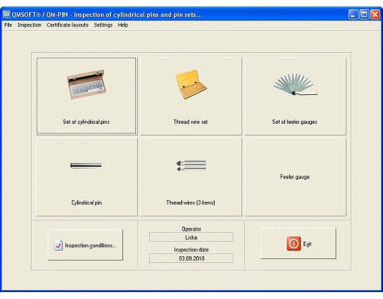383x299 pixels.
Task: Click the Inspection date field 03.09.2010
Action: 191,258
